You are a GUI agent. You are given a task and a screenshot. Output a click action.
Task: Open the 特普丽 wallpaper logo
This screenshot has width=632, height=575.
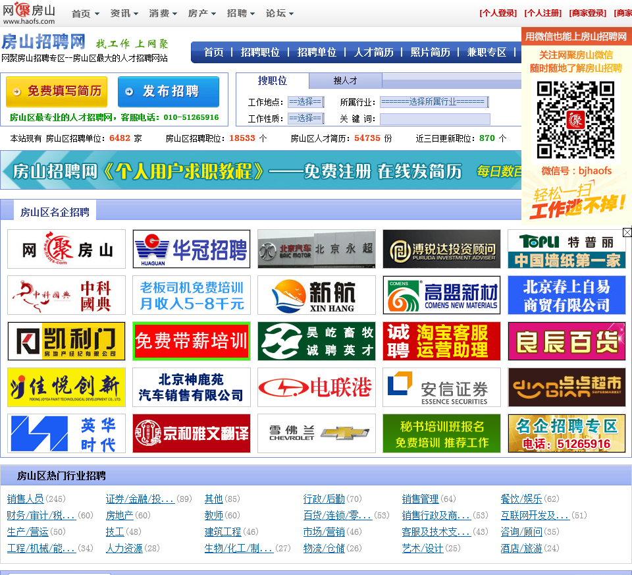point(567,249)
